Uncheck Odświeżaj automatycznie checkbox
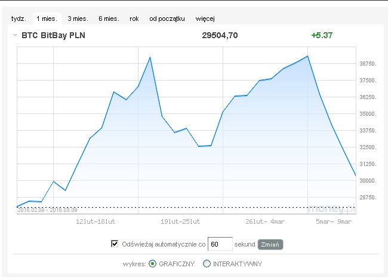The height and width of the screenshot is (277, 388). (x=115, y=244)
